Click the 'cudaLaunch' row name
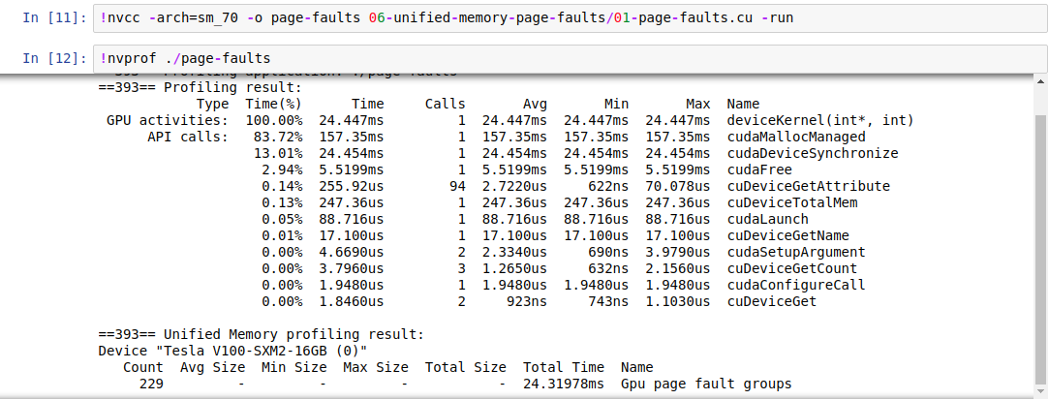 point(767,220)
